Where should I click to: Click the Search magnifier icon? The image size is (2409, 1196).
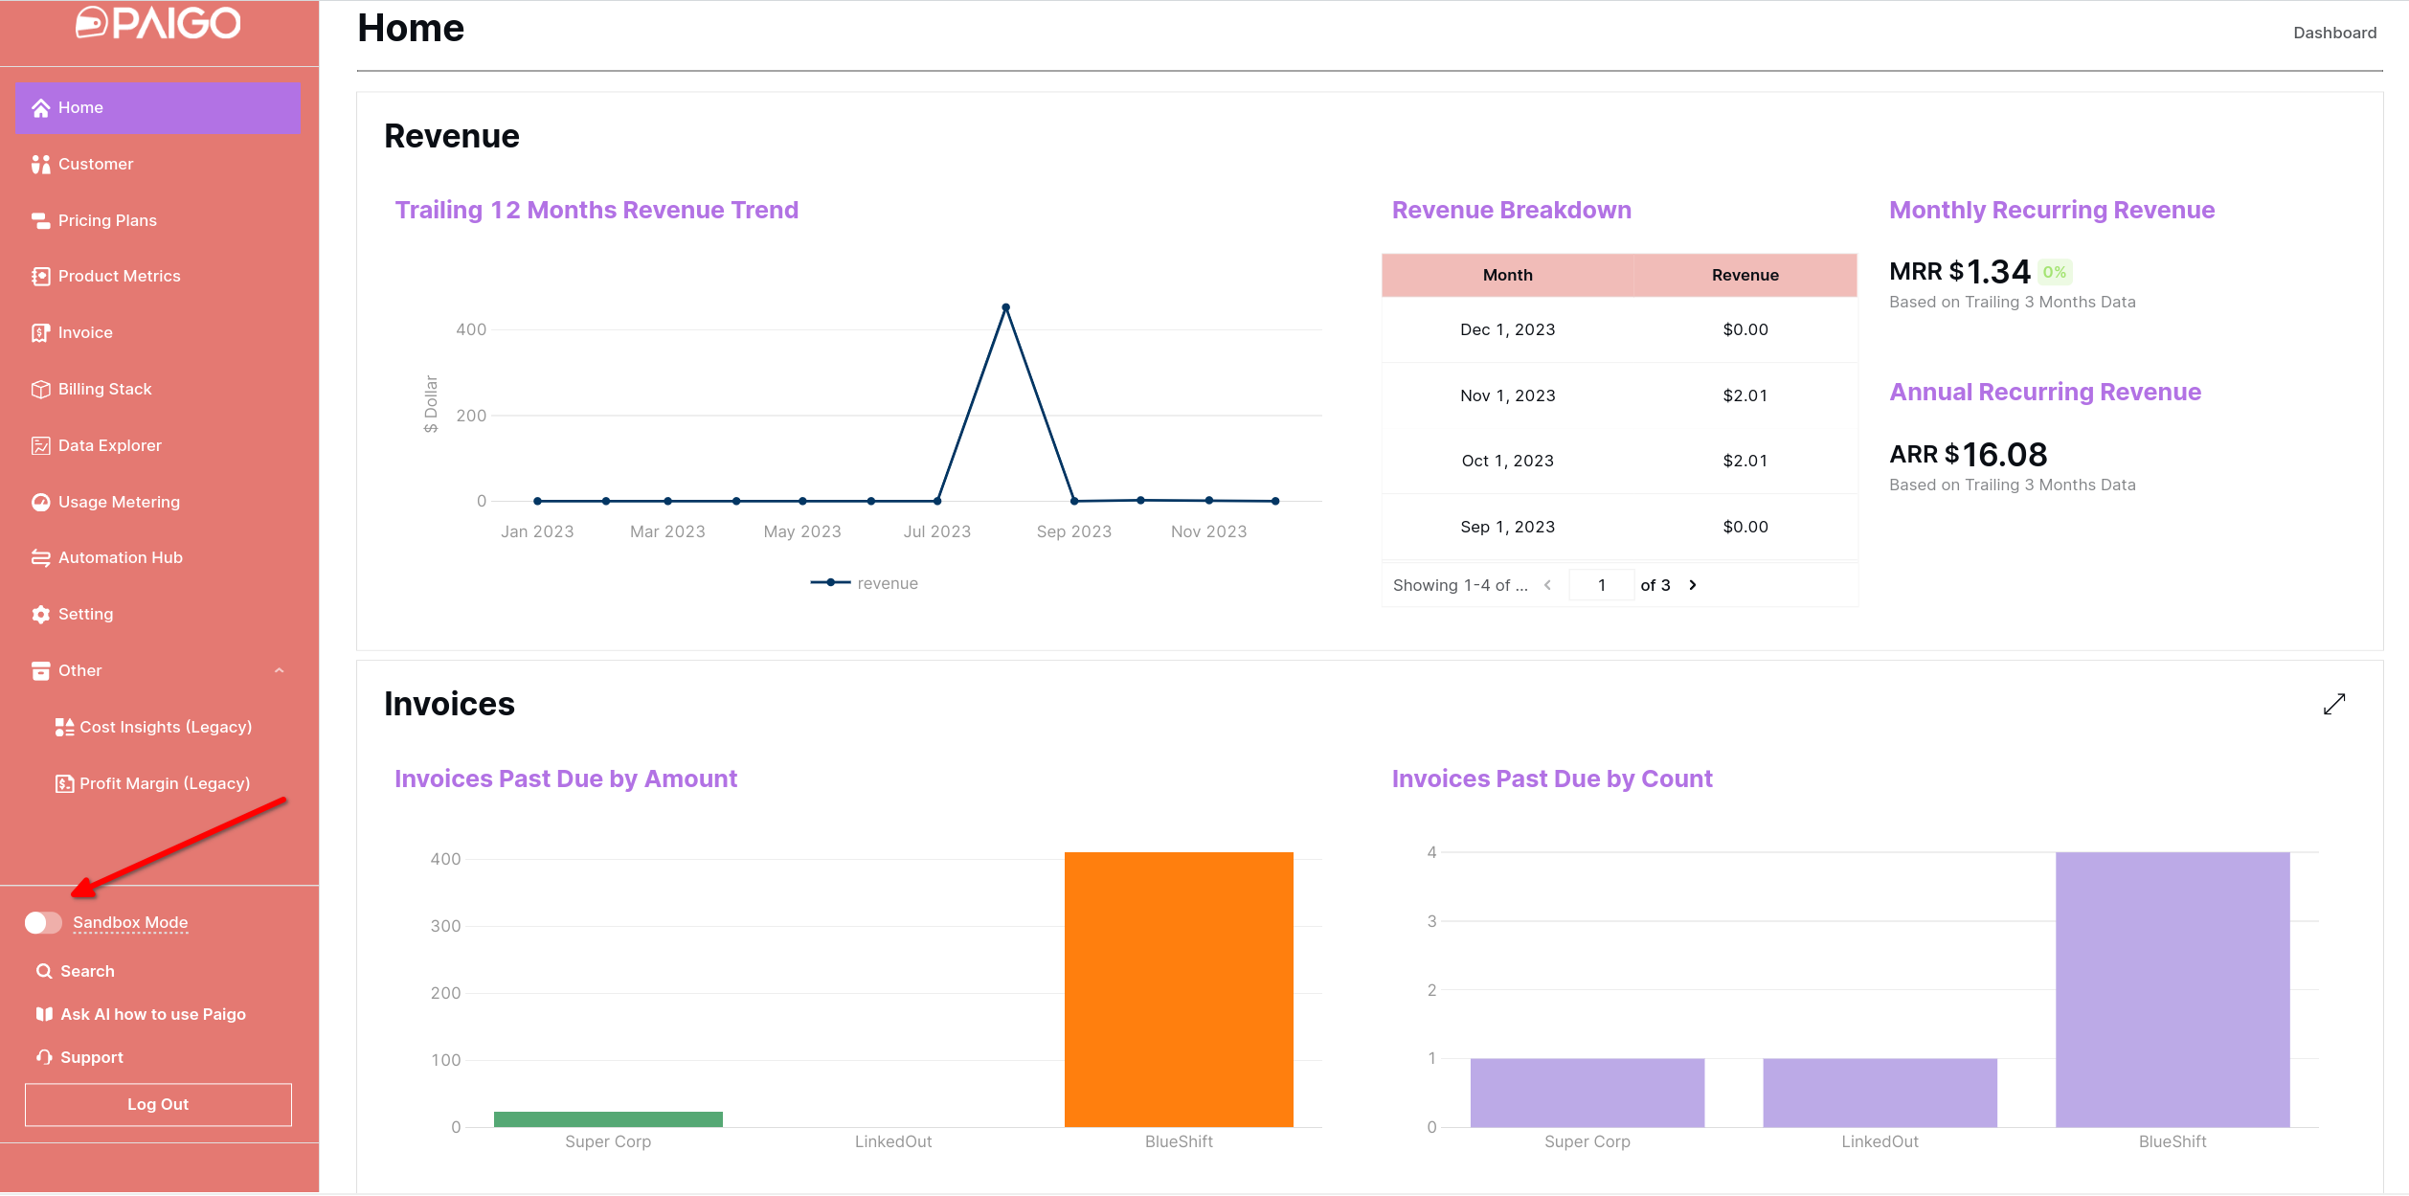click(x=44, y=972)
